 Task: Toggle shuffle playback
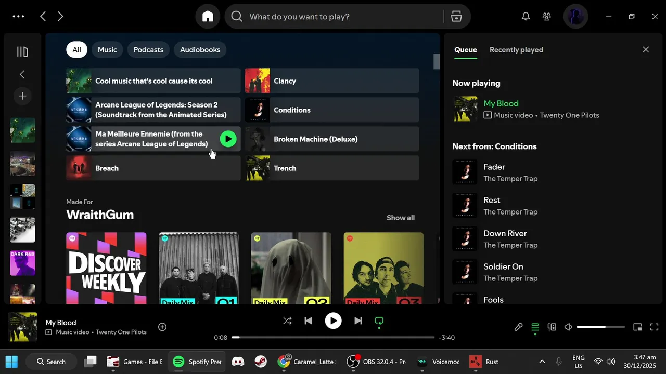[x=287, y=321]
